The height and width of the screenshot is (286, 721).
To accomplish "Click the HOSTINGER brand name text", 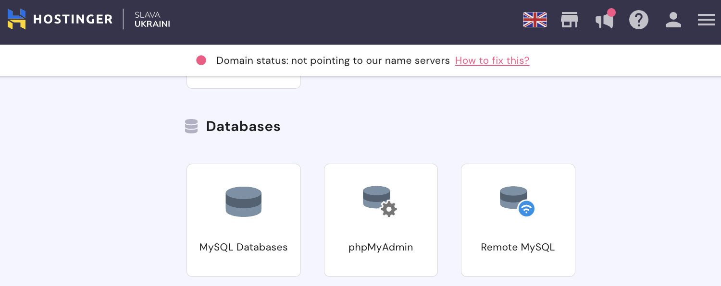I will pyautogui.click(x=73, y=20).
